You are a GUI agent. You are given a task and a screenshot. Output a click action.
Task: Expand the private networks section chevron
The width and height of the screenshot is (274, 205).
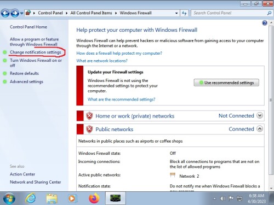[260, 115]
